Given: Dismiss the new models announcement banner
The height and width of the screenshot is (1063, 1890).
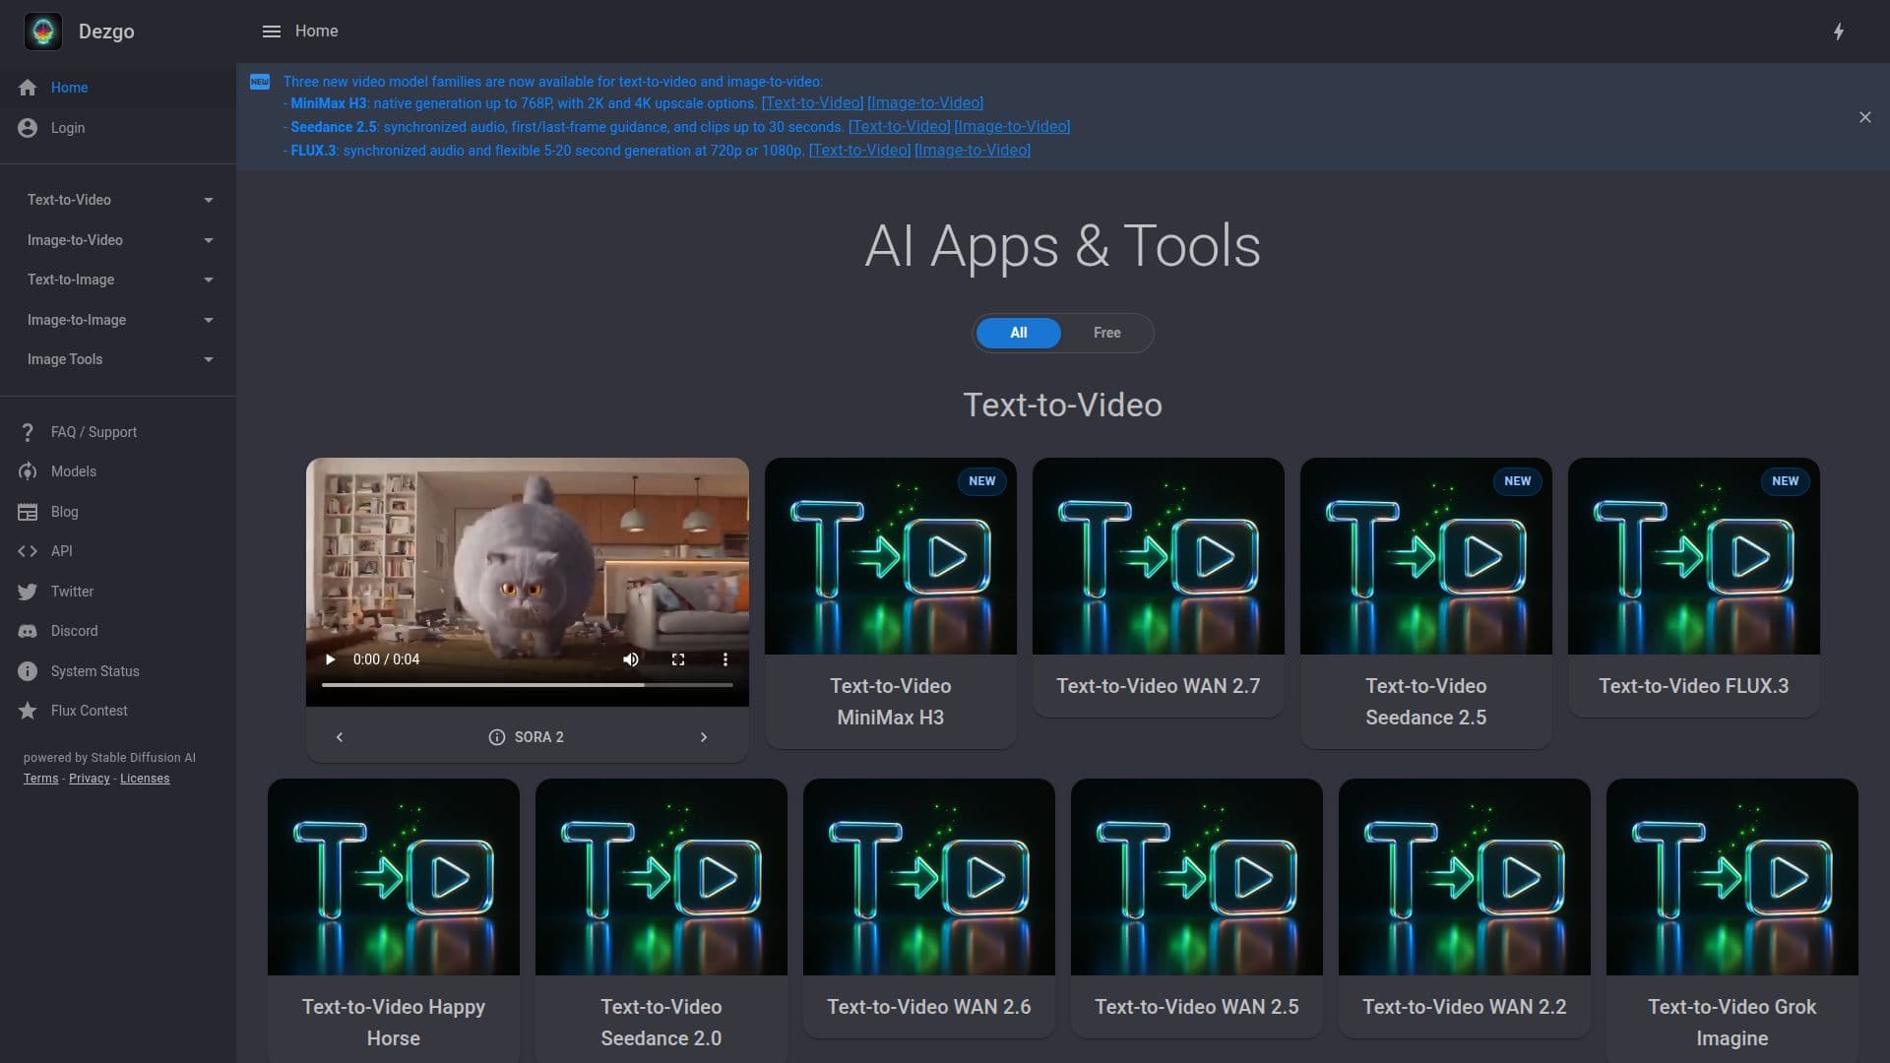Looking at the screenshot, I should click(1864, 117).
